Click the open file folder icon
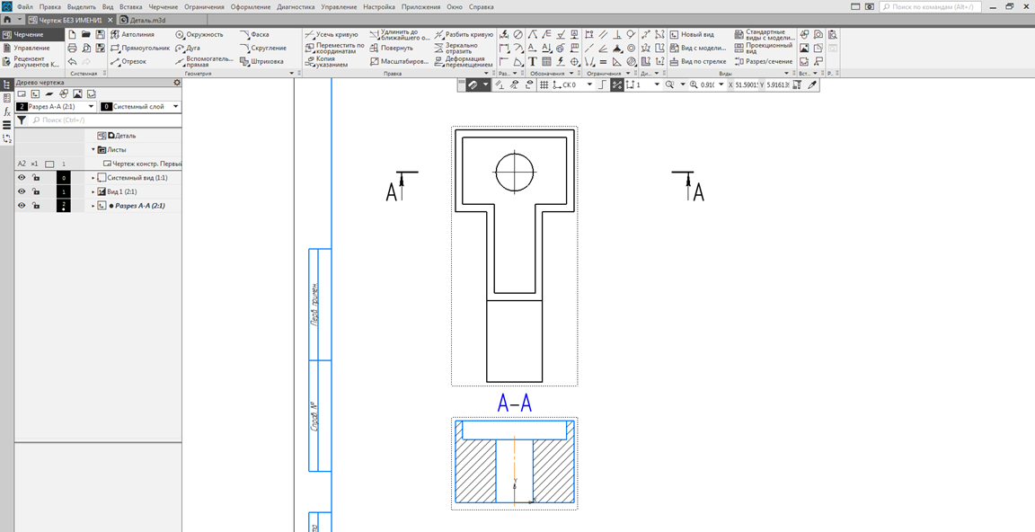The image size is (1035, 532). coord(86,34)
